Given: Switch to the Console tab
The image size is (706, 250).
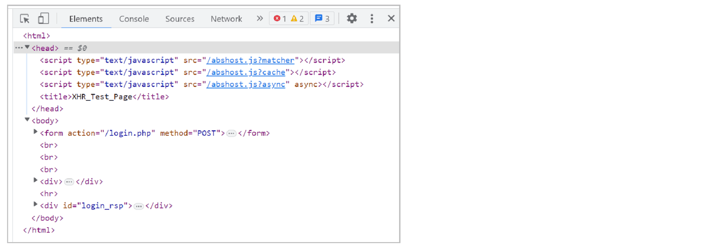Looking at the screenshot, I should [134, 19].
